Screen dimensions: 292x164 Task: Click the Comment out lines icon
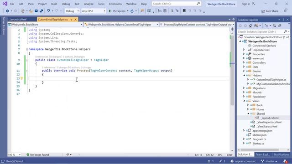pyautogui.click(x=172, y=11)
